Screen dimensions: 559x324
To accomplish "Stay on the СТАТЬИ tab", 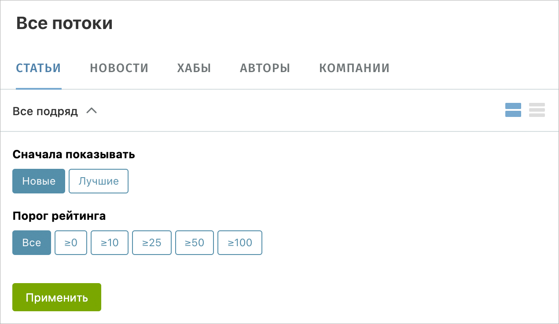I will [x=38, y=68].
